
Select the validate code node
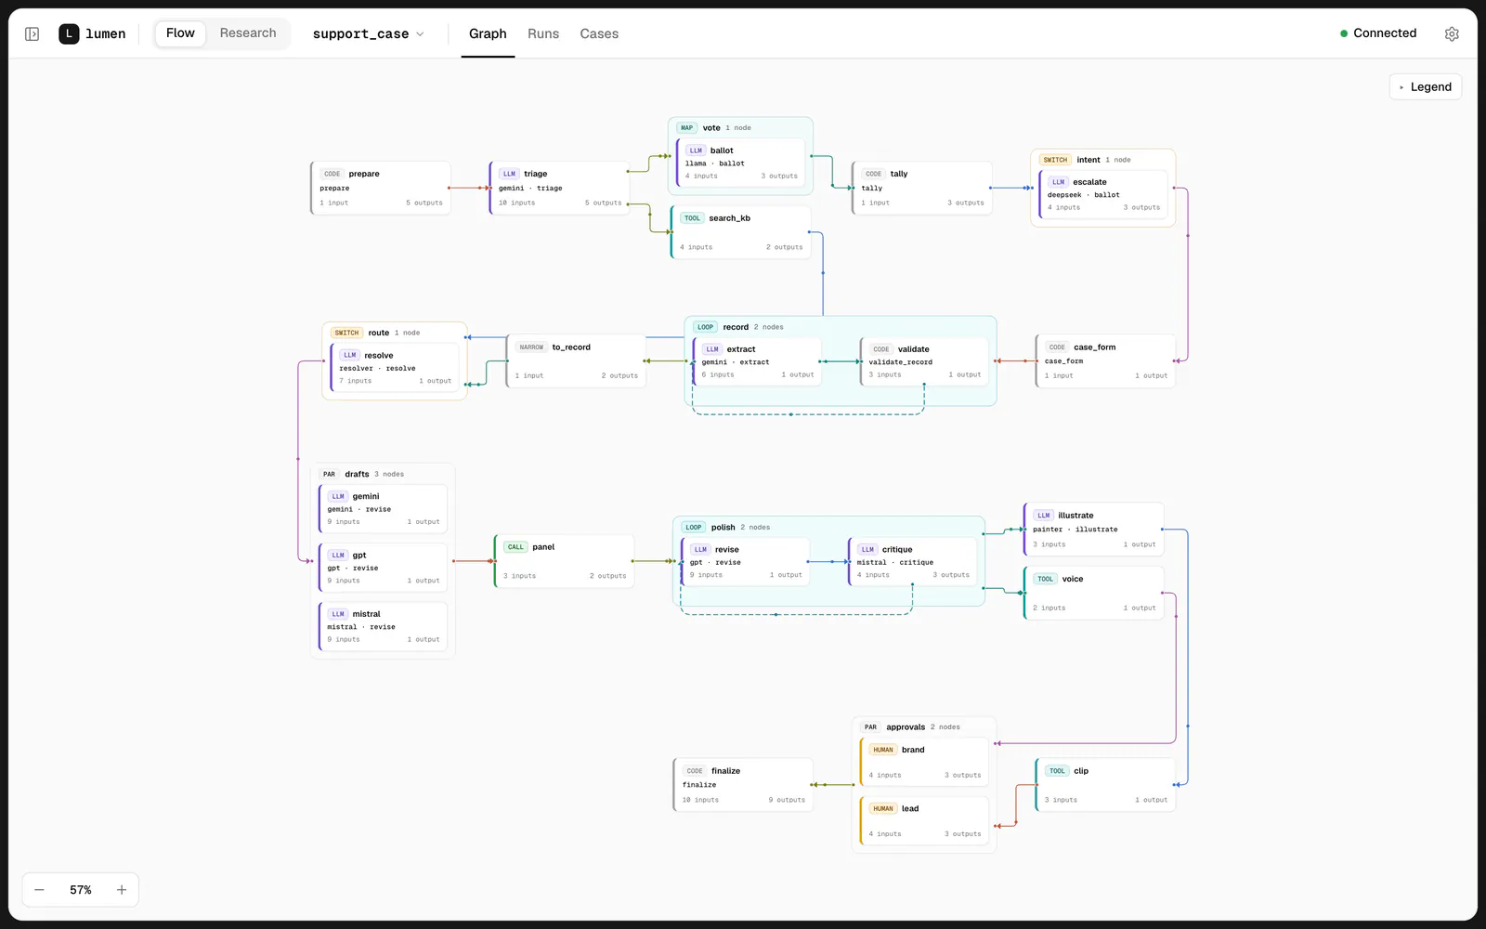[x=924, y=362]
